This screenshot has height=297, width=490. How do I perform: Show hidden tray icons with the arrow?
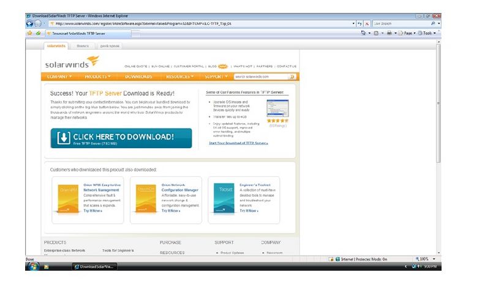[x=406, y=266]
